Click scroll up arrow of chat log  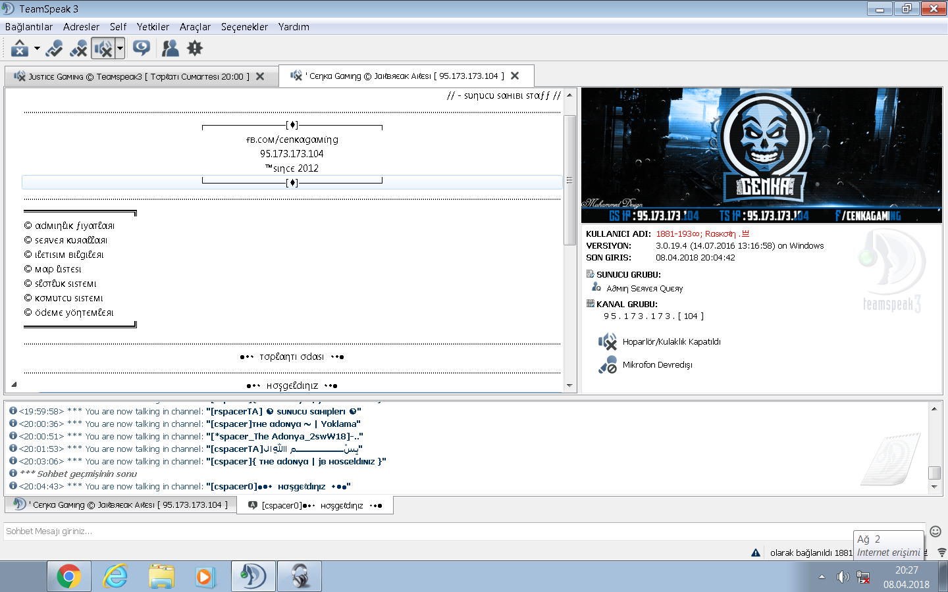[x=934, y=408]
